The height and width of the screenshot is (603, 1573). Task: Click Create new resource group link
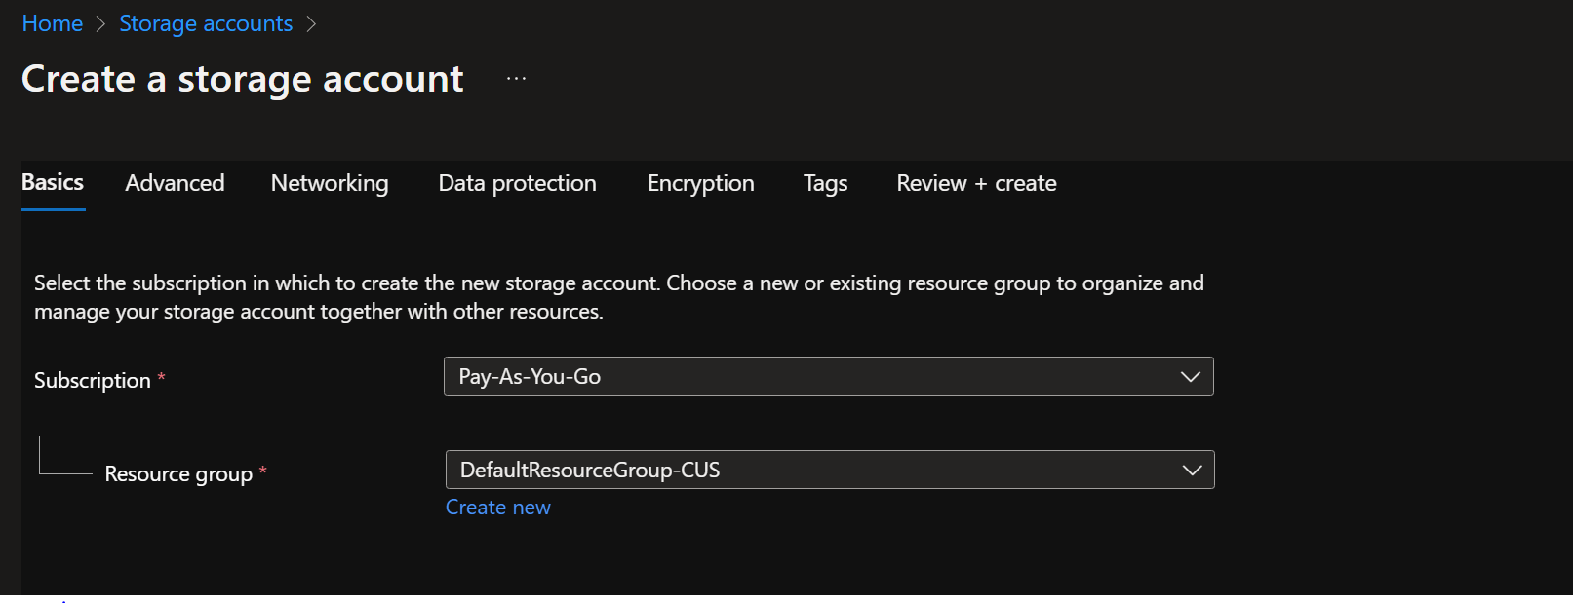point(497,508)
